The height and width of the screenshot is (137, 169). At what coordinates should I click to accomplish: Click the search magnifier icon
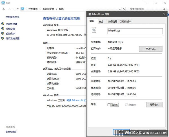point(164,9)
